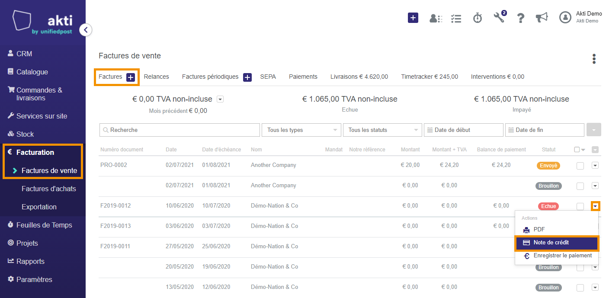Add a new invoice via Factures plus icon

[x=131, y=77]
